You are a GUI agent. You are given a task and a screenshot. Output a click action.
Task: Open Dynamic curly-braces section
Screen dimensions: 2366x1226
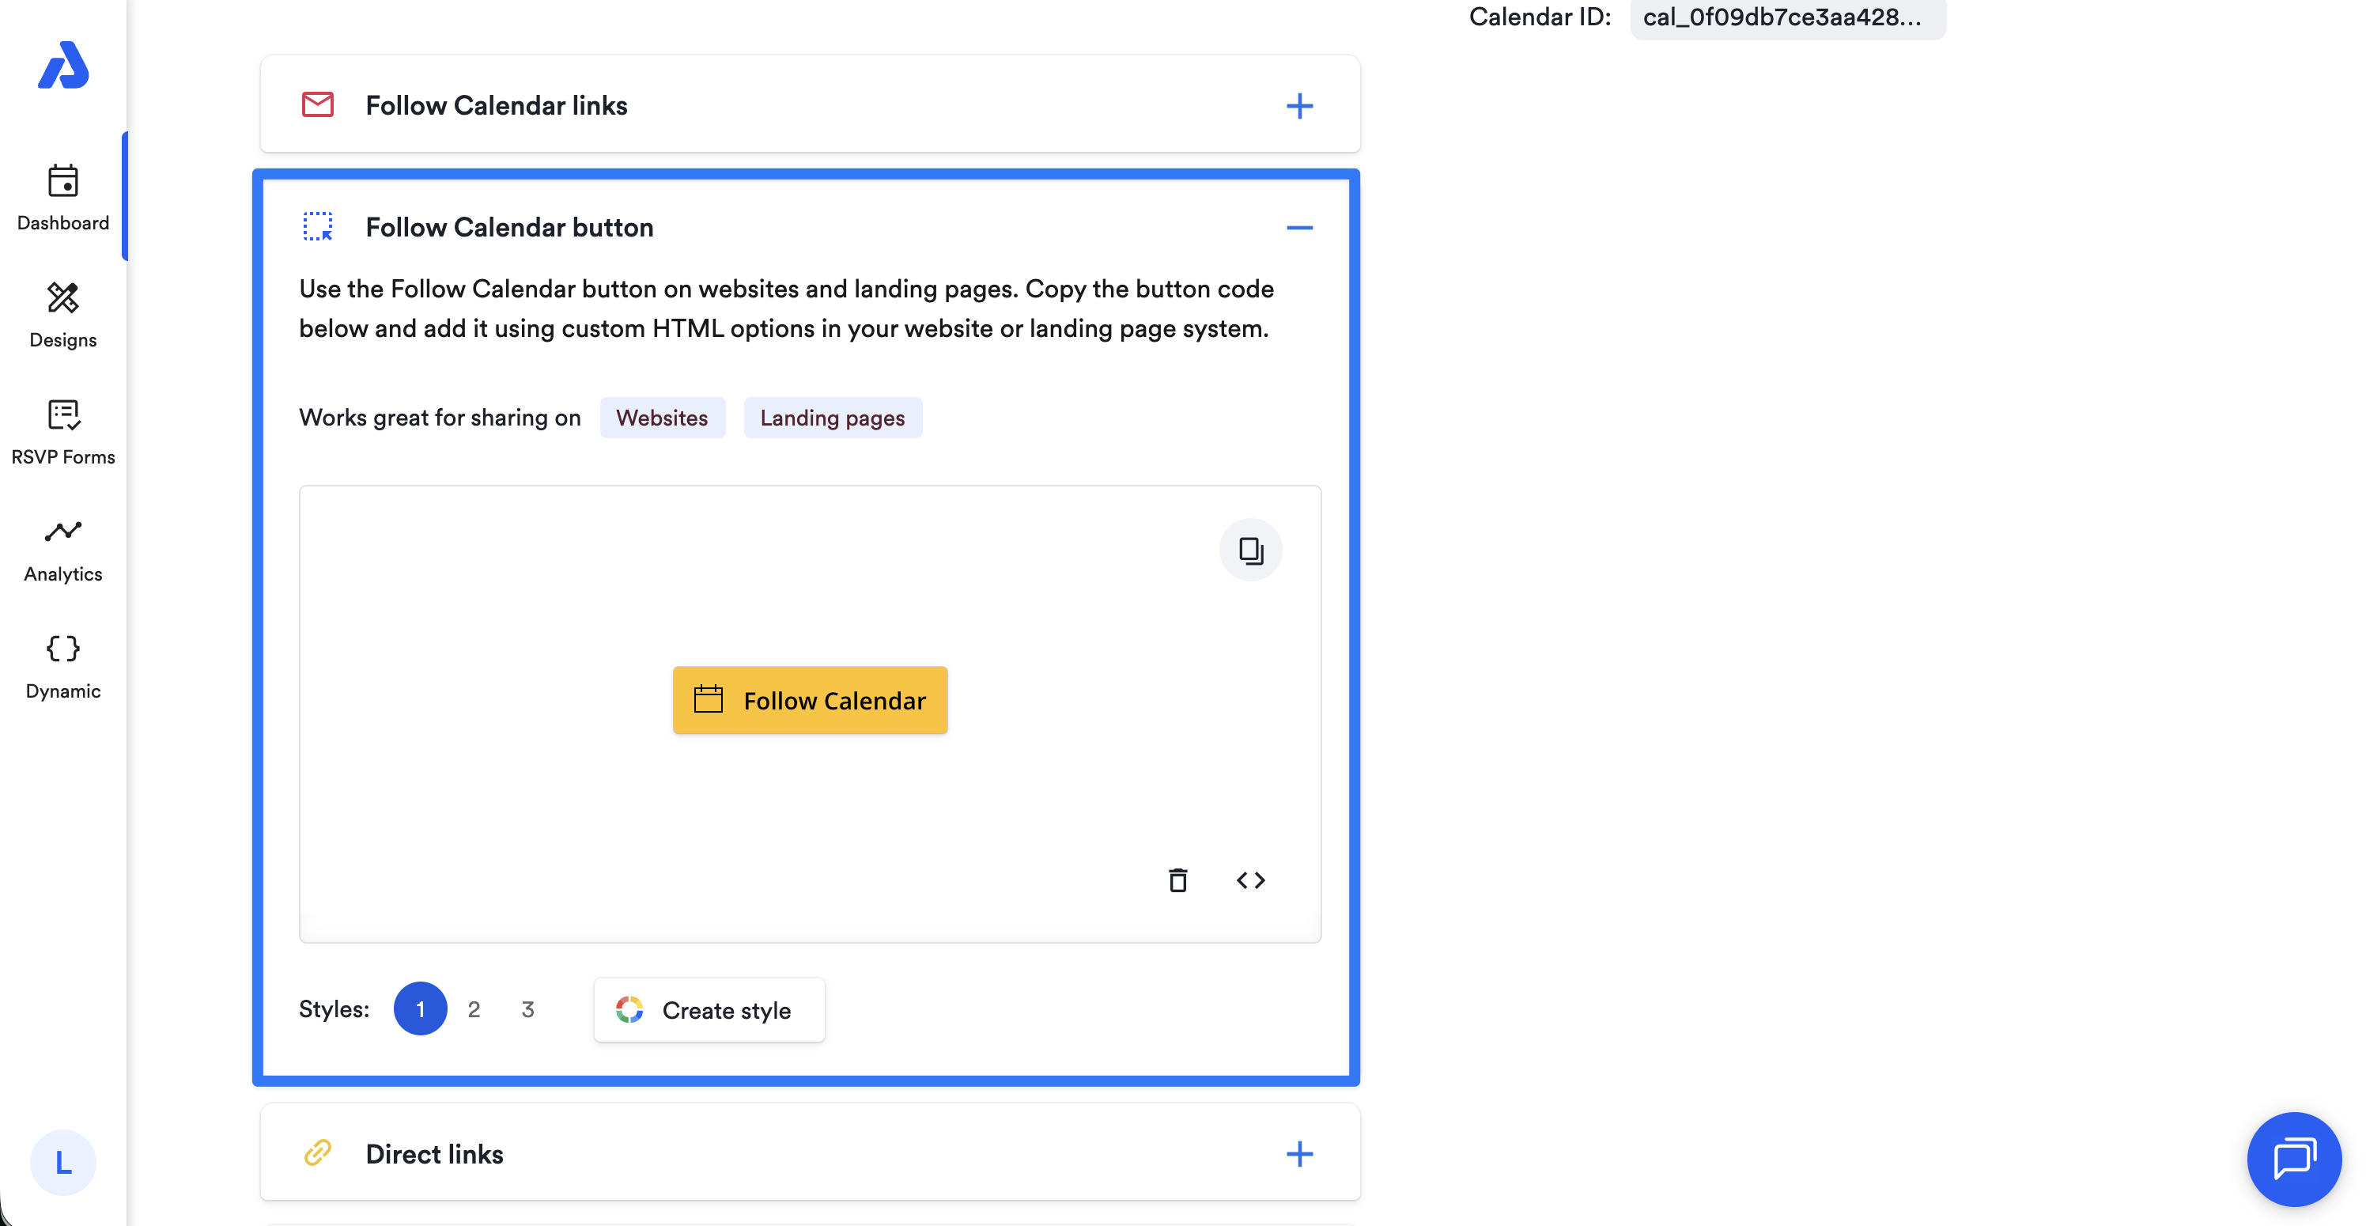click(62, 665)
